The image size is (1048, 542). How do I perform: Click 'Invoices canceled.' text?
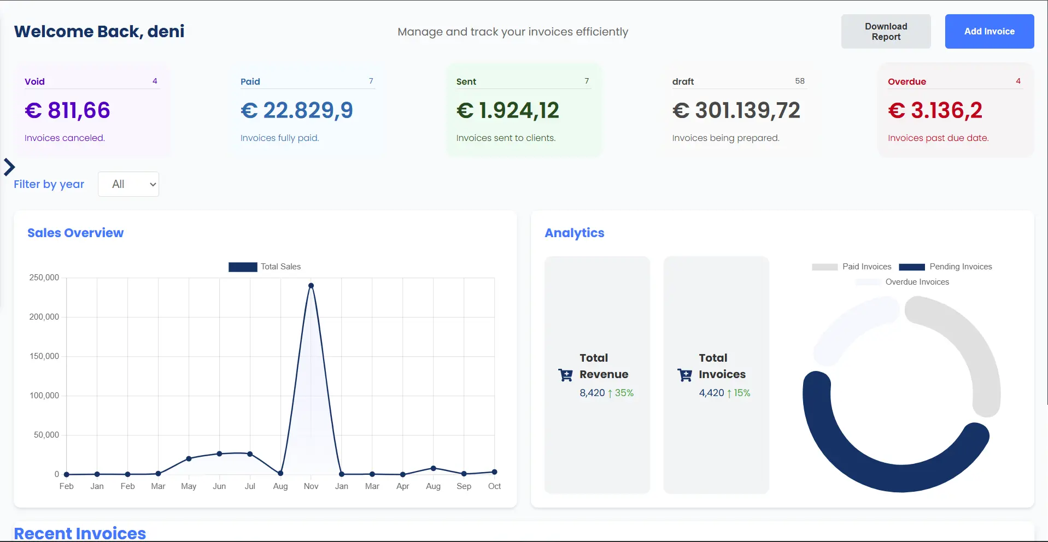[65, 138]
